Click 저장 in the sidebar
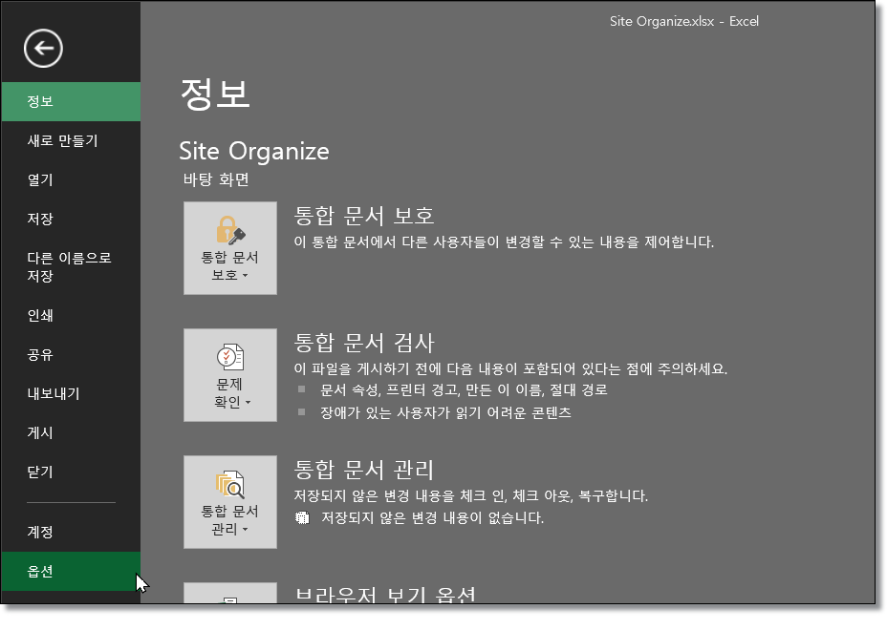Viewport: 887px width, 630px height. 71,219
